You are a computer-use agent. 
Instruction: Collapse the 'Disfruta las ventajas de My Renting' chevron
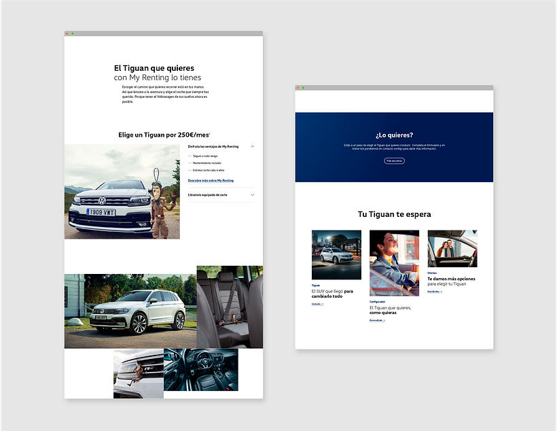[252, 147]
